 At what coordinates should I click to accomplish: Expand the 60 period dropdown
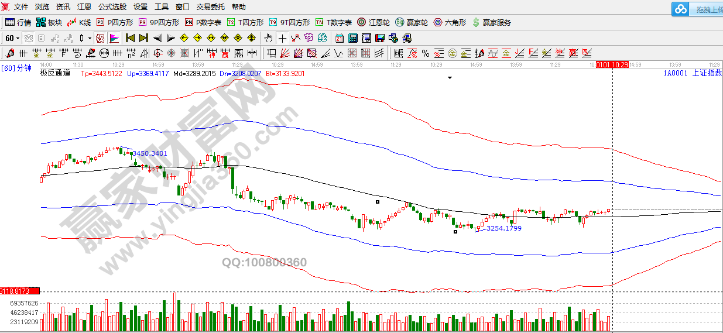click(18, 38)
